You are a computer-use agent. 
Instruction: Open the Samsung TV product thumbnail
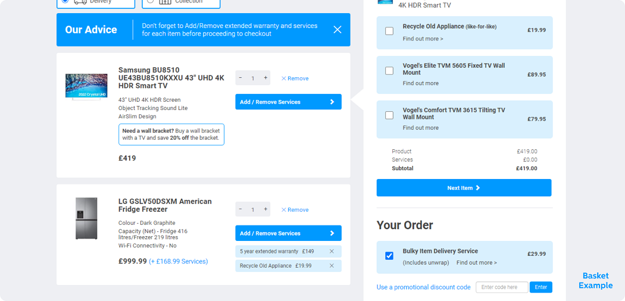[x=86, y=87]
